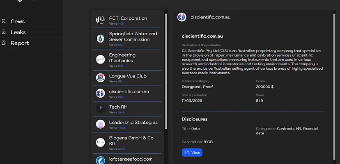Click the 'Categories: Contracts, HR, Financial data' text

[x=287, y=131]
